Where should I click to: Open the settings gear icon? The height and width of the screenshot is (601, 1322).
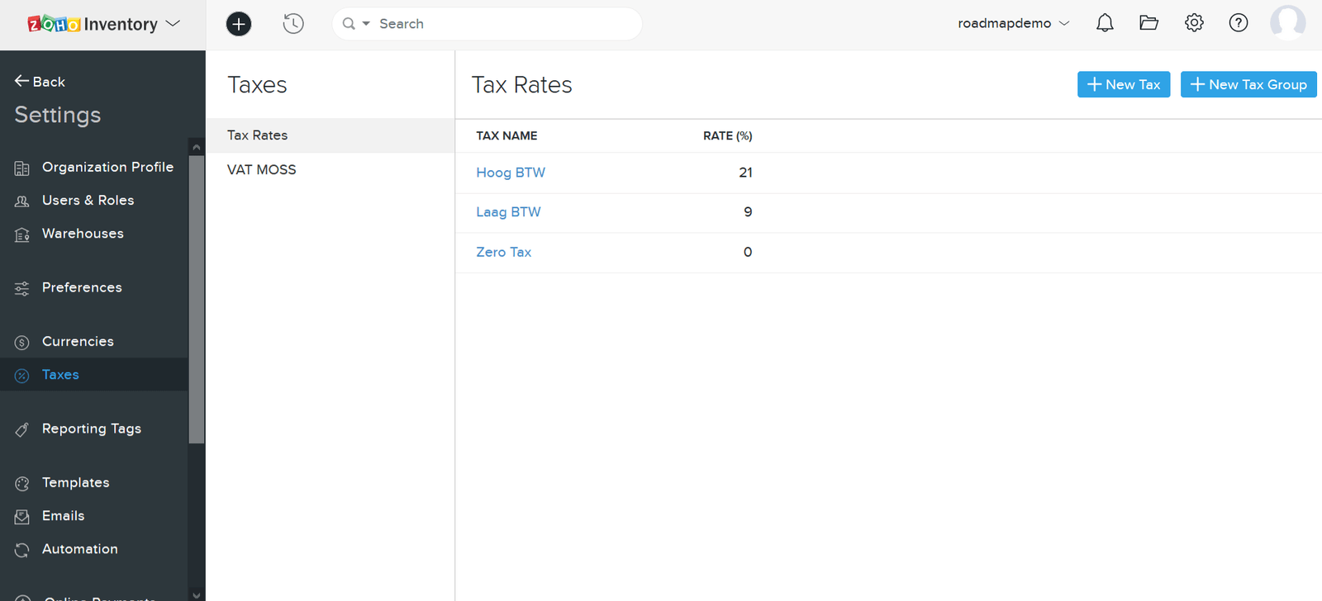[1194, 23]
